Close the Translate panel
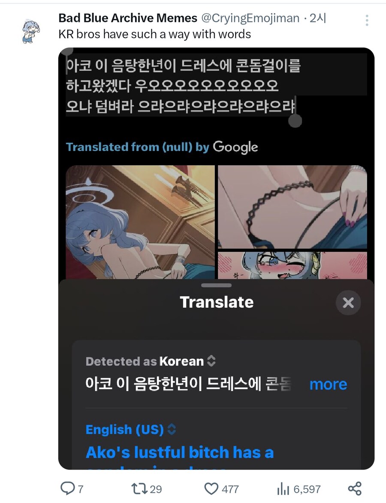Screen dimensions: 386x503 348,303
